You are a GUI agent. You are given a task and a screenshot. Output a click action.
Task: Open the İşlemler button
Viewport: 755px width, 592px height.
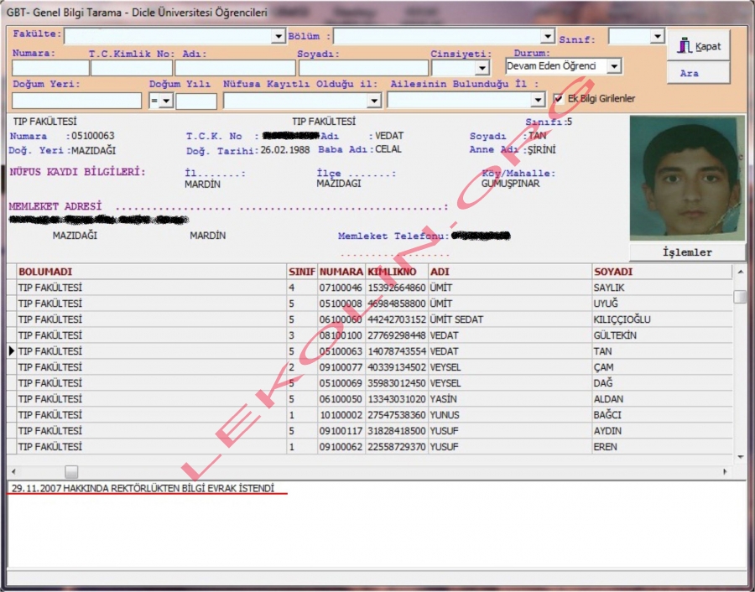687,252
